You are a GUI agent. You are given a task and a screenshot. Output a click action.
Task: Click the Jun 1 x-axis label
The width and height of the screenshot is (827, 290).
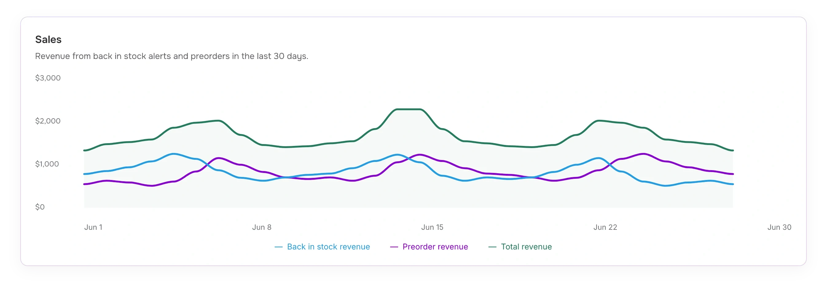coord(93,227)
